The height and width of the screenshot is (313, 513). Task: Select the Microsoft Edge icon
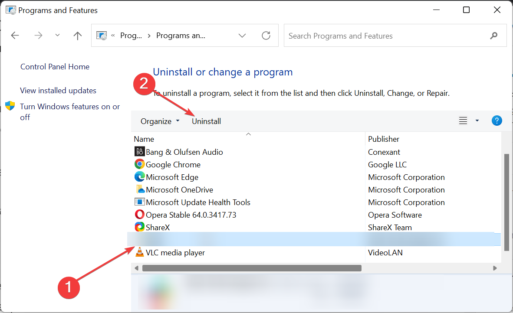pos(140,177)
